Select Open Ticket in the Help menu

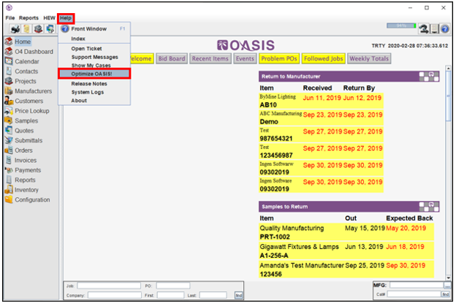pos(94,48)
